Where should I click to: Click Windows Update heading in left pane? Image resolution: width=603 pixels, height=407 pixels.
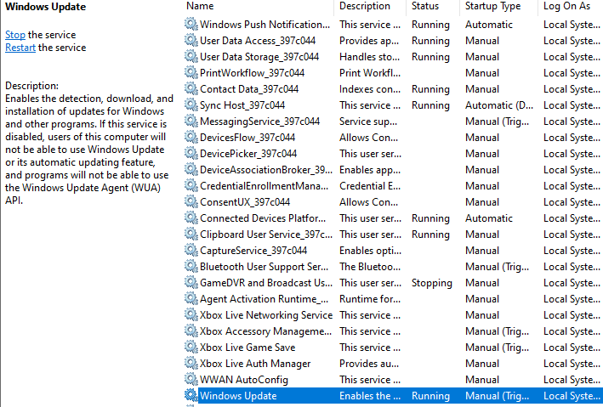coord(45,7)
